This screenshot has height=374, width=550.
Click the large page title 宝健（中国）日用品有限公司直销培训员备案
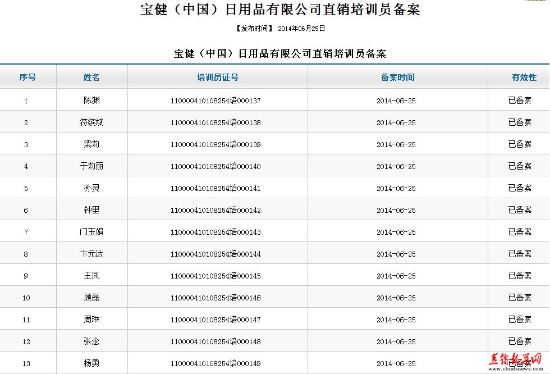280,10
